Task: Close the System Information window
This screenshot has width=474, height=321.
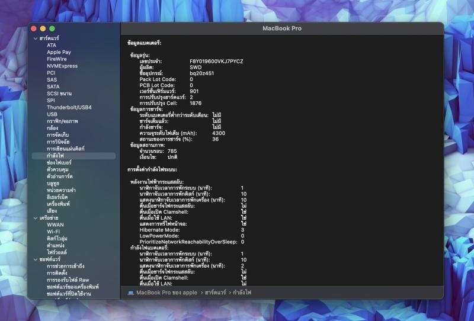Action: [x=34, y=28]
